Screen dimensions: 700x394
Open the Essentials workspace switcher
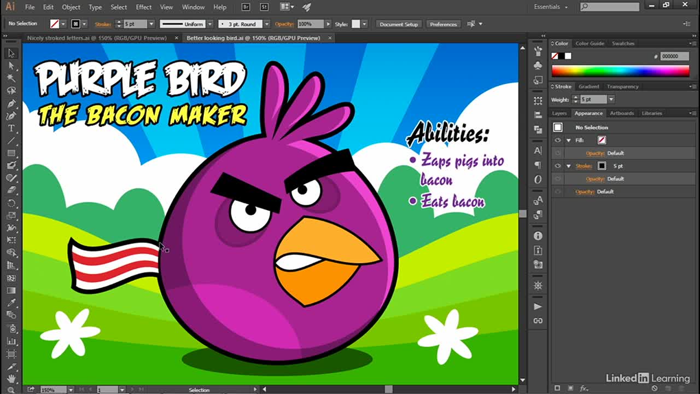tap(551, 7)
